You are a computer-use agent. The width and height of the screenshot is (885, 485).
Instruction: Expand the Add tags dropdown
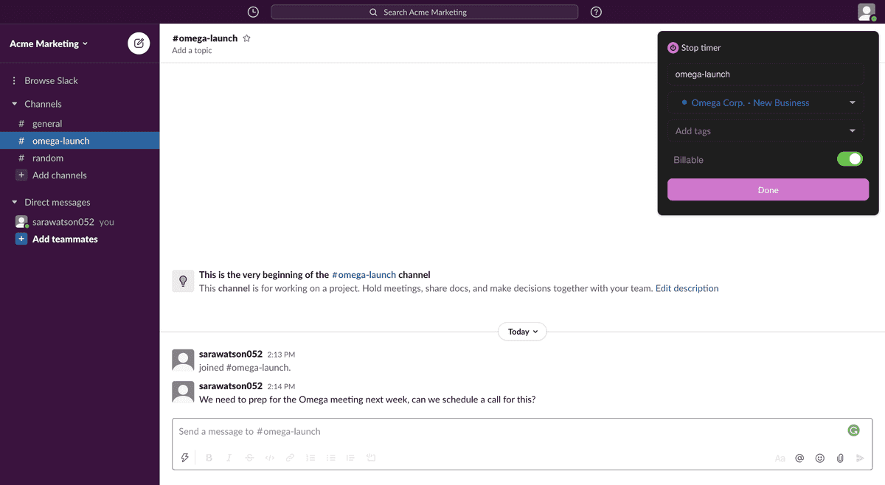pyautogui.click(x=766, y=130)
